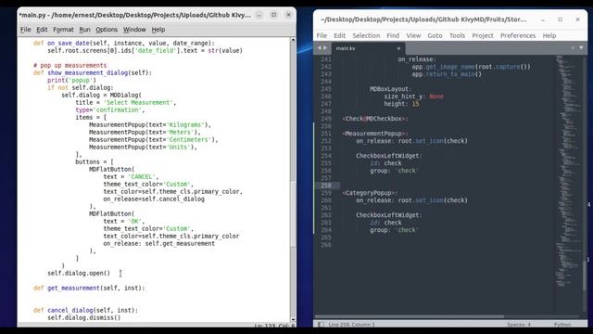Click '# pop up measurements' comment in IDLE
Image resolution: width=593 pixels, height=334 pixels.
click(70, 66)
